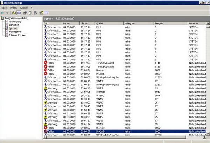The height and width of the screenshot is (143, 210).
Task: Sort events by the Datum column header
Action: tap(67, 23)
